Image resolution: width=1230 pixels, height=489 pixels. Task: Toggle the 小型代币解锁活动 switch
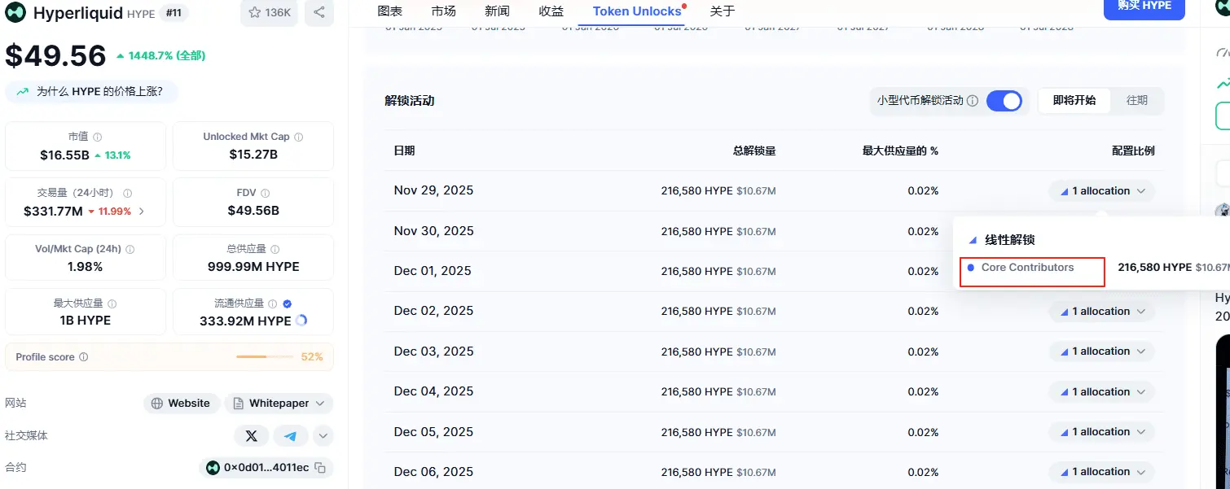1004,101
